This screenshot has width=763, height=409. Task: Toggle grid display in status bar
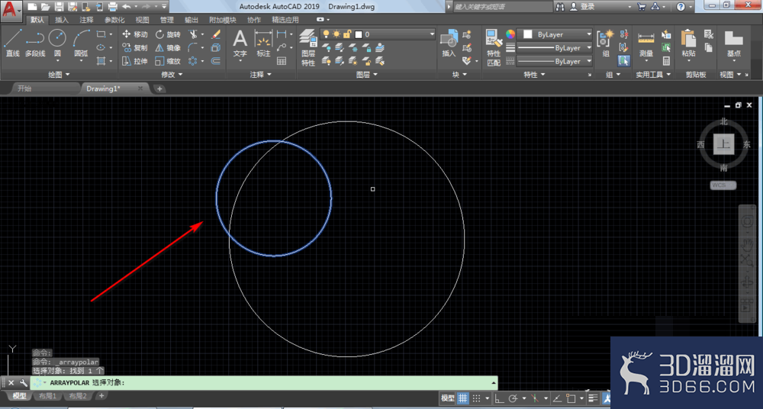463,398
